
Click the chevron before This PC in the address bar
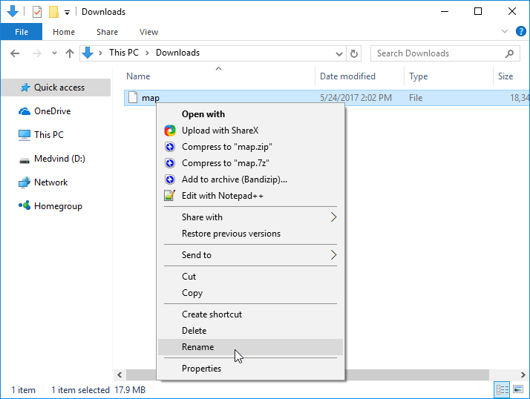(100, 53)
